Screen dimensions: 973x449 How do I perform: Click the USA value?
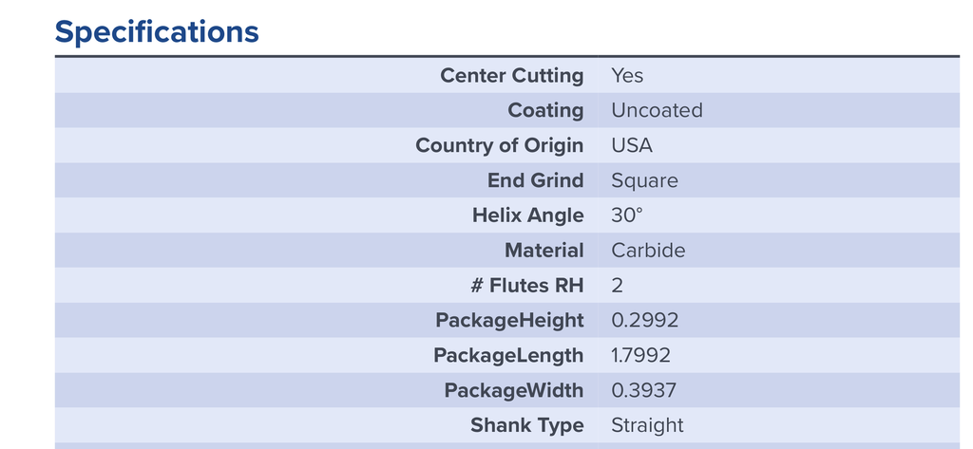pyautogui.click(x=632, y=146)
